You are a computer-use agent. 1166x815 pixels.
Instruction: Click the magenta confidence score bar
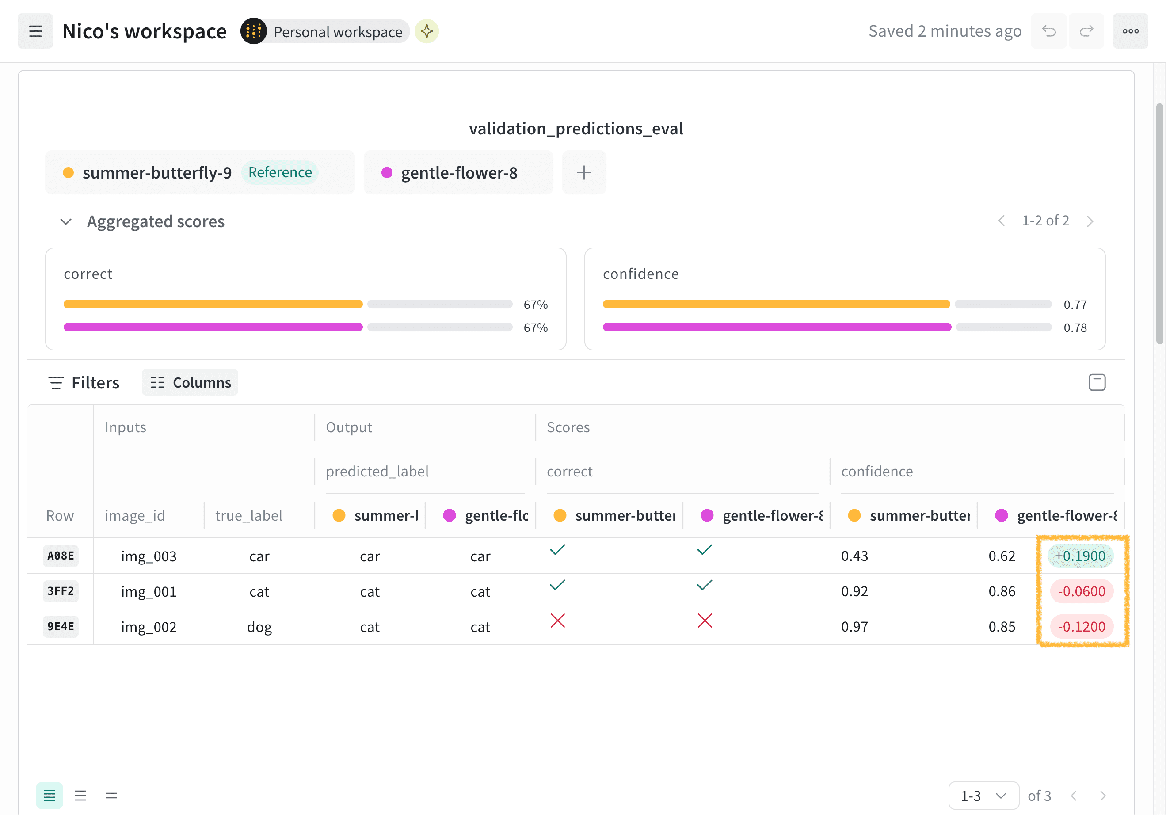tap(777, 327)
